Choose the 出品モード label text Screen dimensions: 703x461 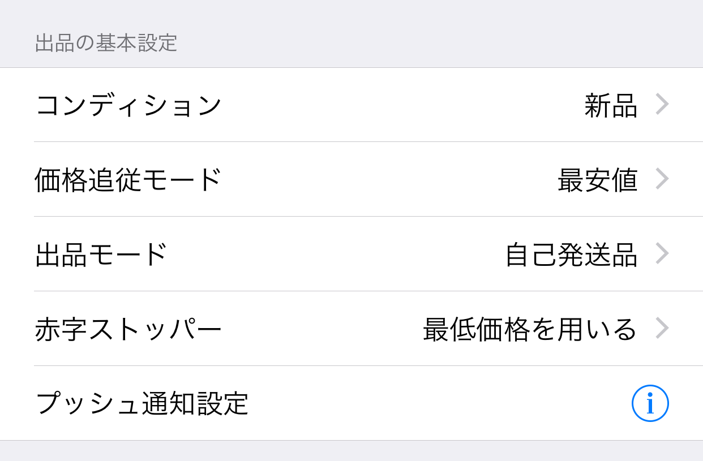(101, 255)
